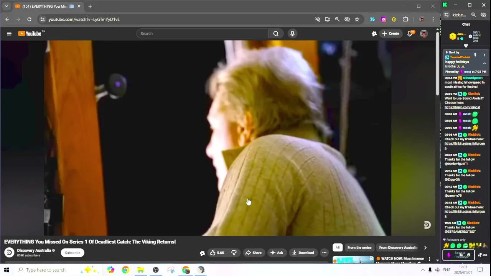Open YouTube notifications bell

click(410, 34)
